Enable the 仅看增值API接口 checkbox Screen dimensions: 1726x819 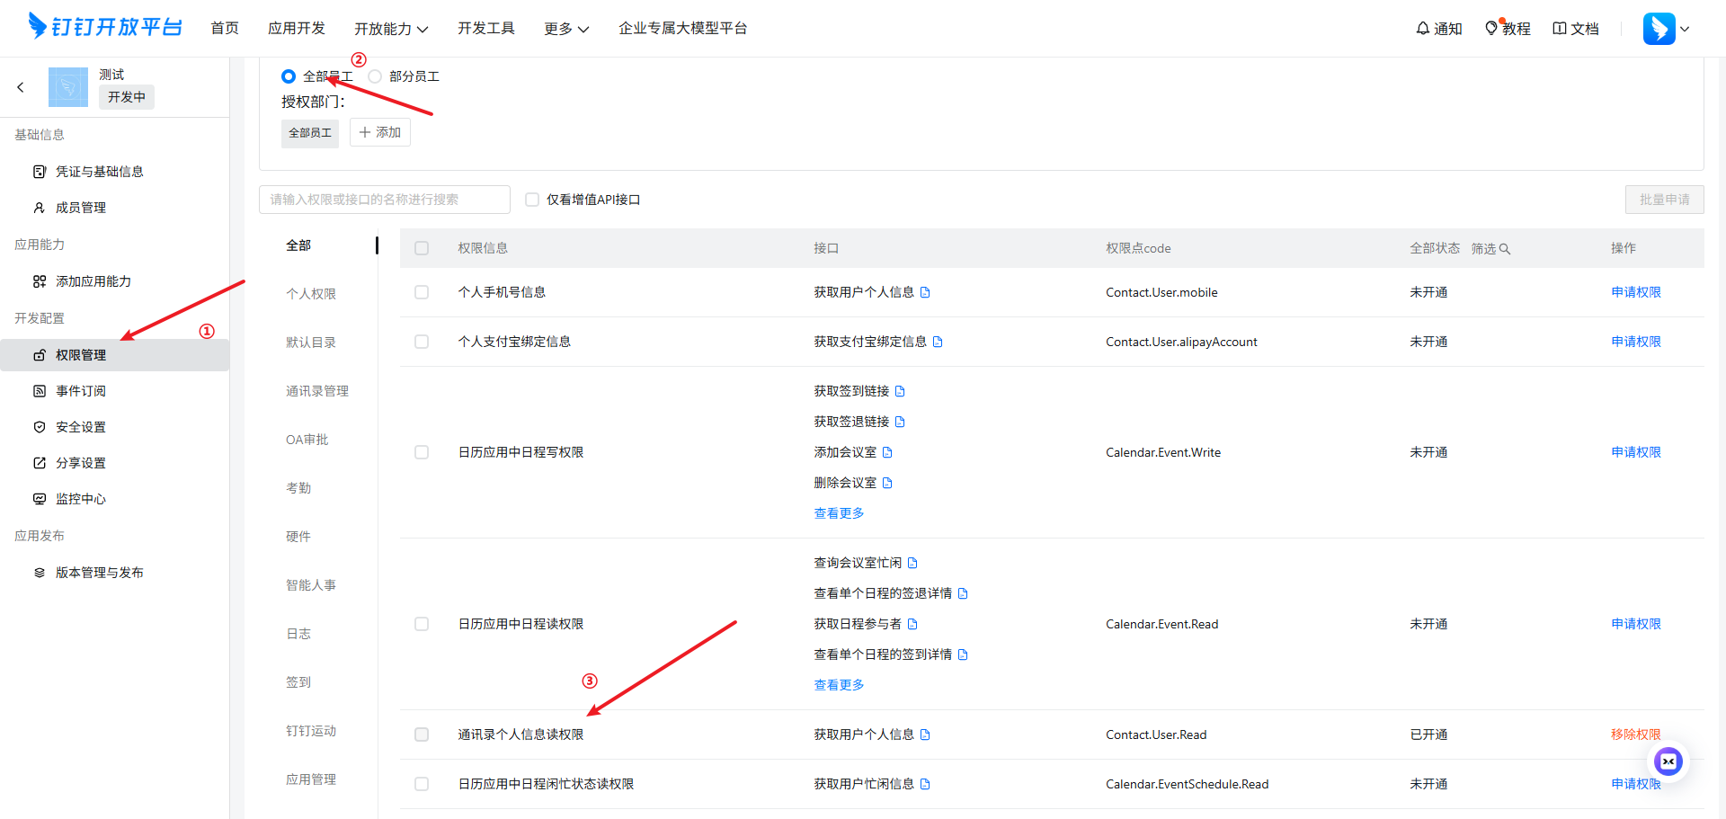(532, 200)
